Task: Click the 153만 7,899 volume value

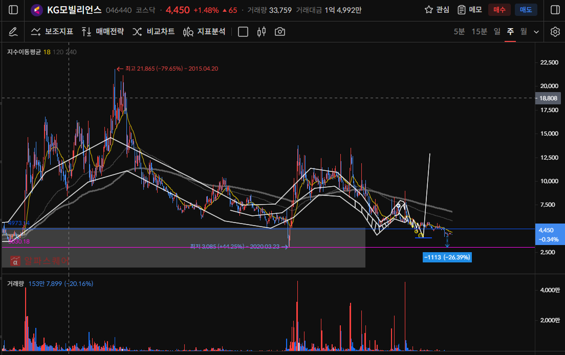Action: pos(45,284)
